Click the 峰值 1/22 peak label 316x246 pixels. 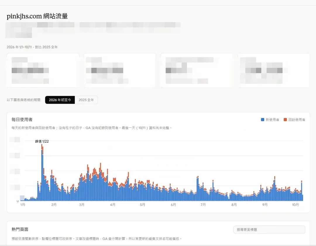click(42, 141)
